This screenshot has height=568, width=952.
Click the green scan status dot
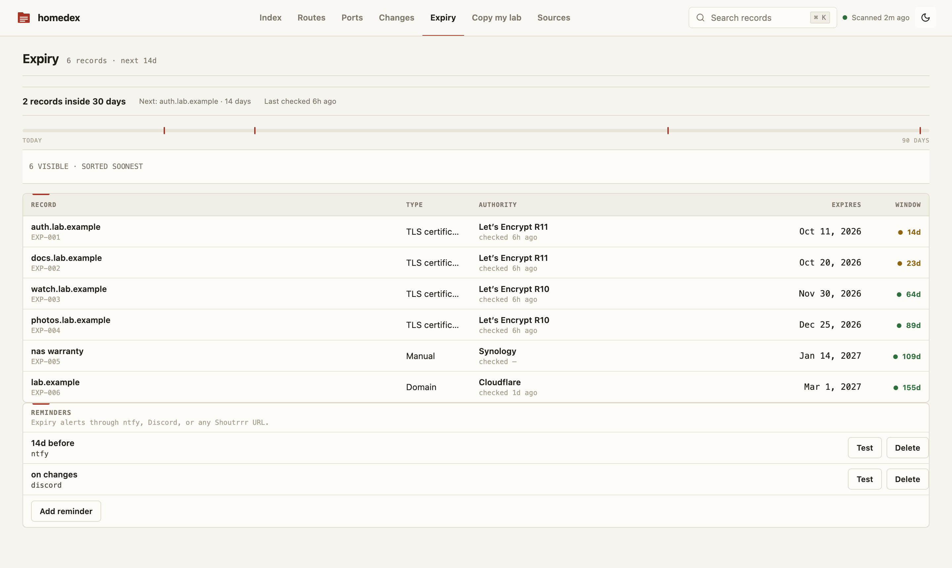[845, 18]
